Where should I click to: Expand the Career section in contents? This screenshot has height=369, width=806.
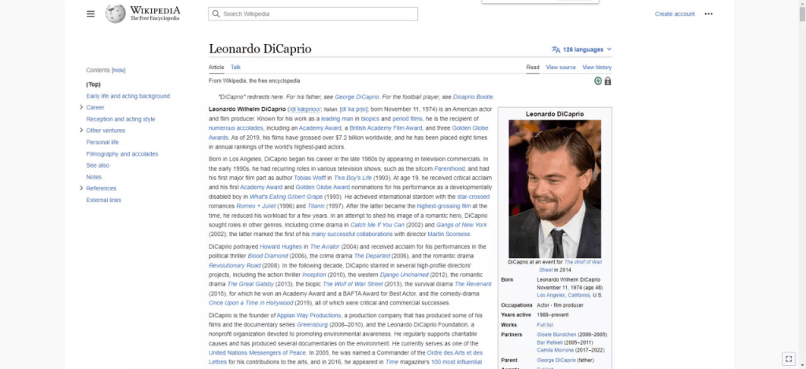point(81,108)
